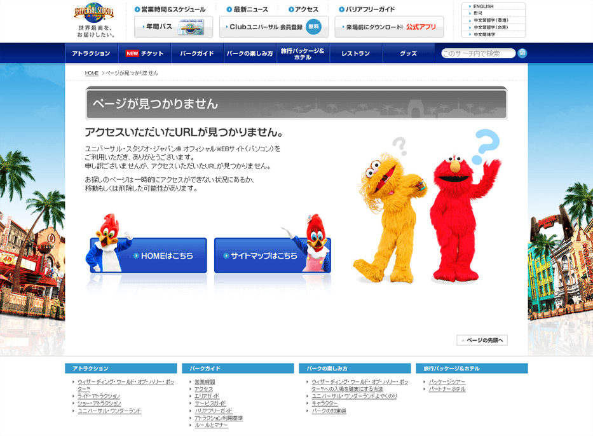
Task: Click the 旅行パッケージ&ホテル footer section header
Action: click(472, 369)
